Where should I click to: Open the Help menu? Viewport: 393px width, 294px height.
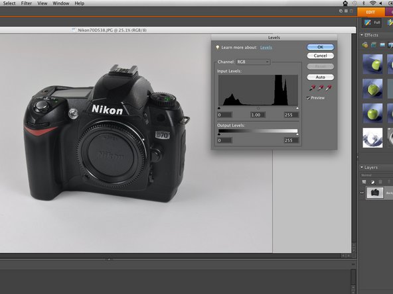80,3
